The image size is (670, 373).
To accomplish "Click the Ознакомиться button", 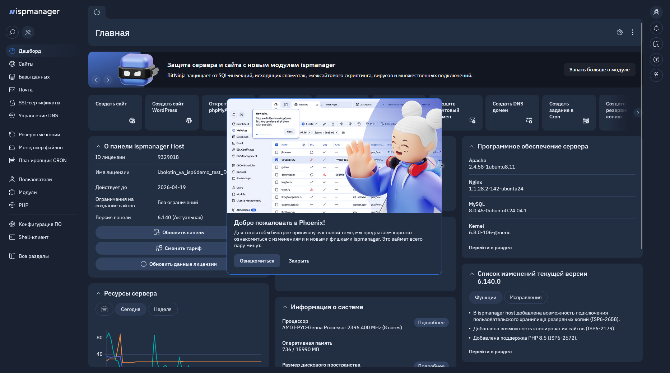I will (x=257, y=261).
